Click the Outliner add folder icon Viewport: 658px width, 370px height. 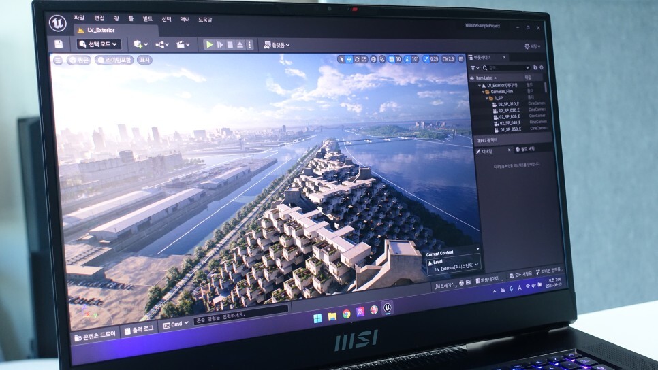click(x=535, y=67)
